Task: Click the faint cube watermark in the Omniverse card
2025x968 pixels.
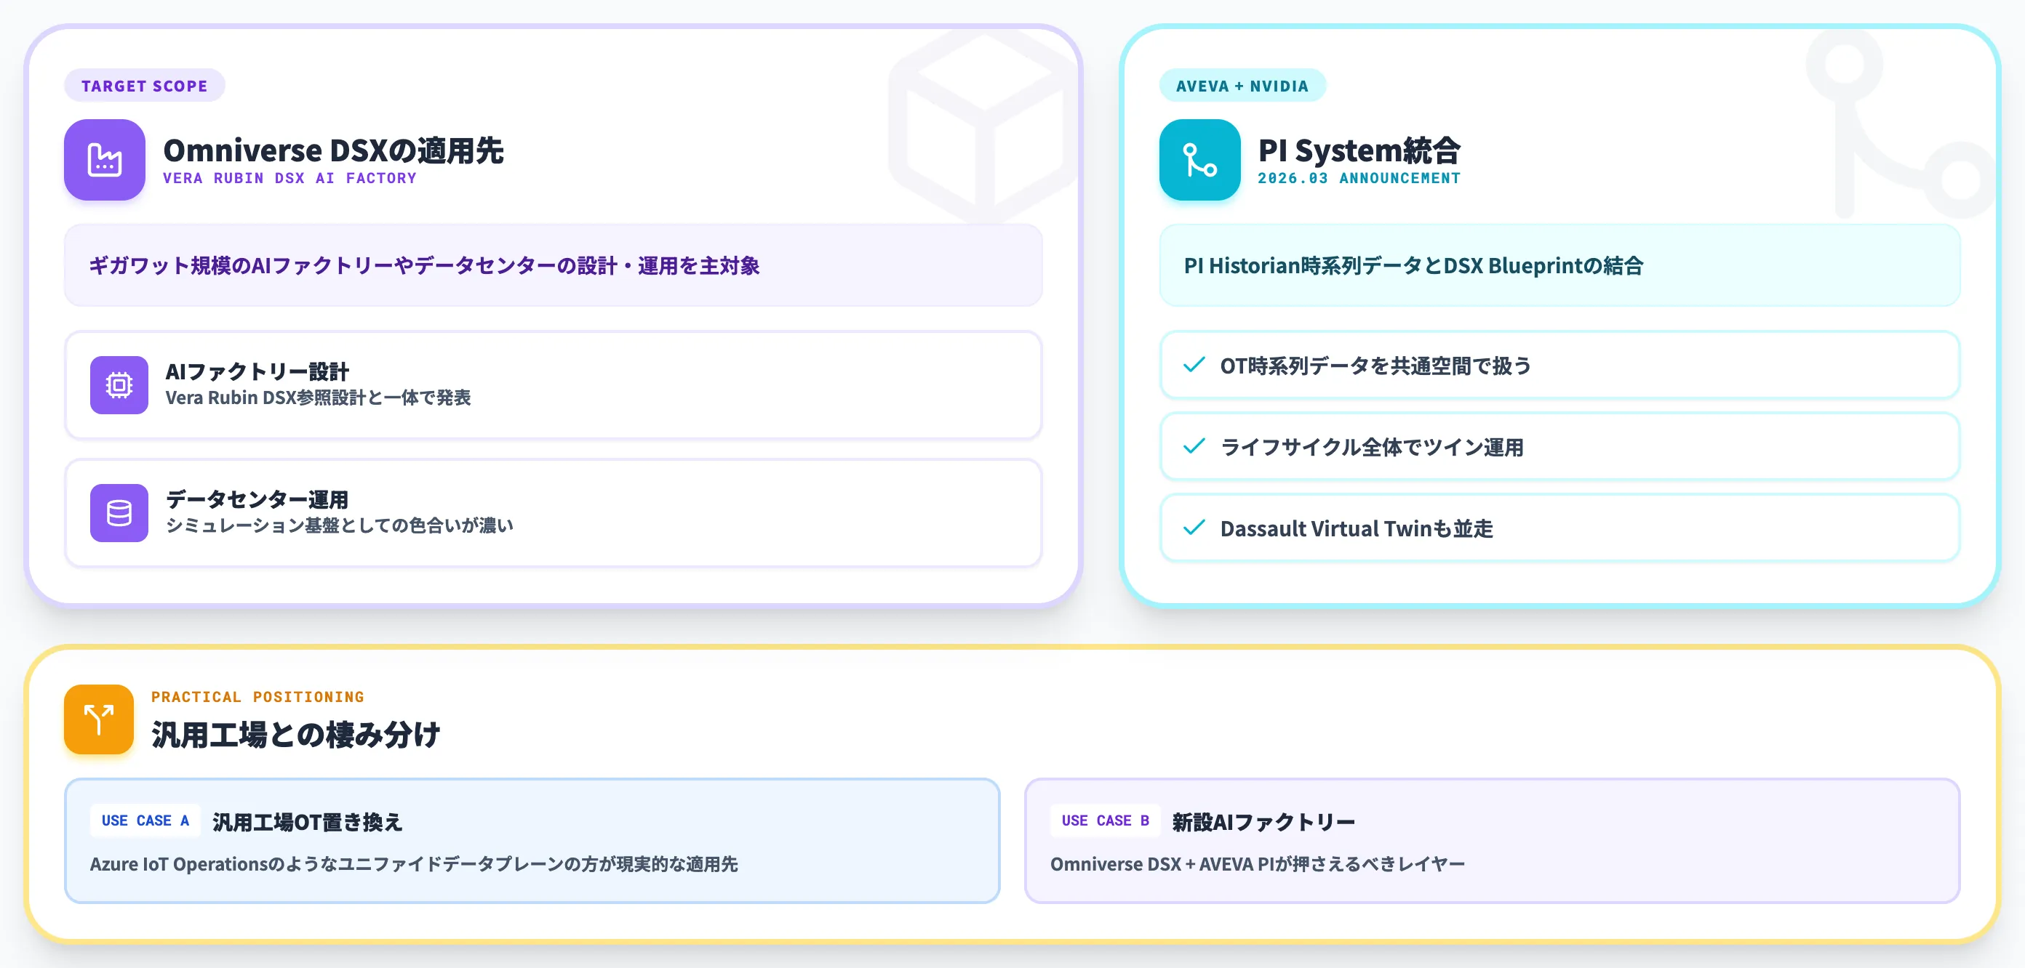Action: point(983,126)
